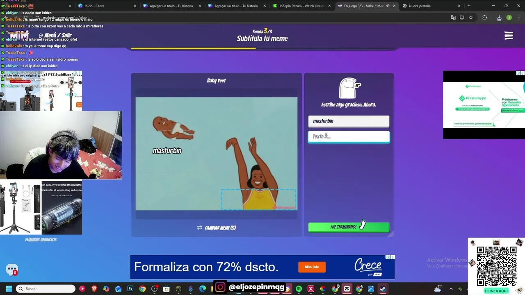This screenshot has height=295, width=525.
Task: Open CapCut from the taskbar
Action: point(347,289)
